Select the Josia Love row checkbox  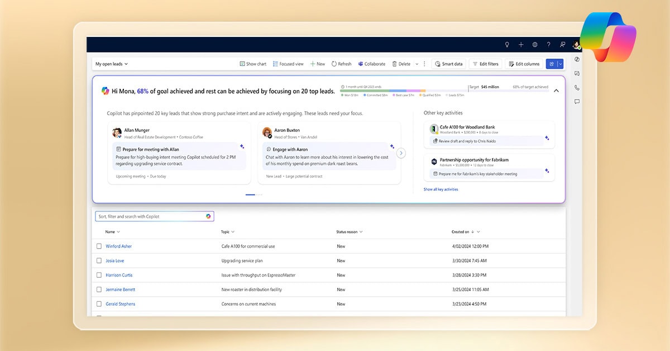(99, 260)
